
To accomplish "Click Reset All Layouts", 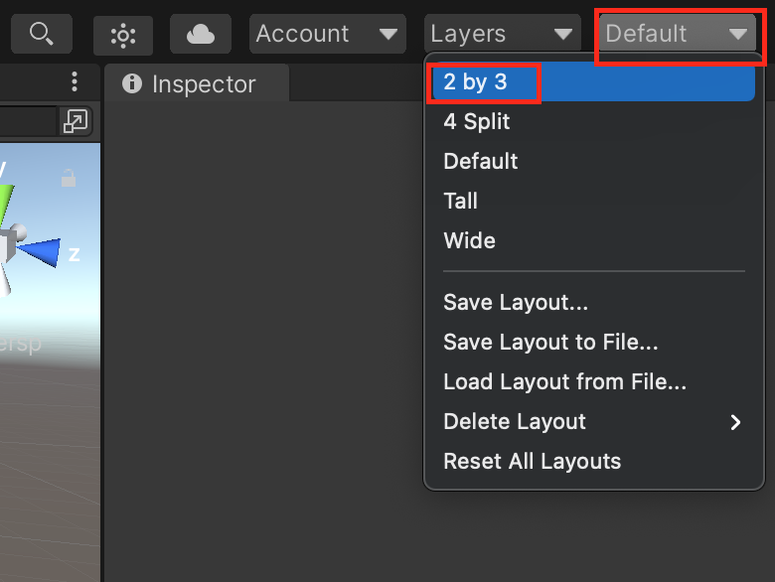I will [x=532, y=462].
